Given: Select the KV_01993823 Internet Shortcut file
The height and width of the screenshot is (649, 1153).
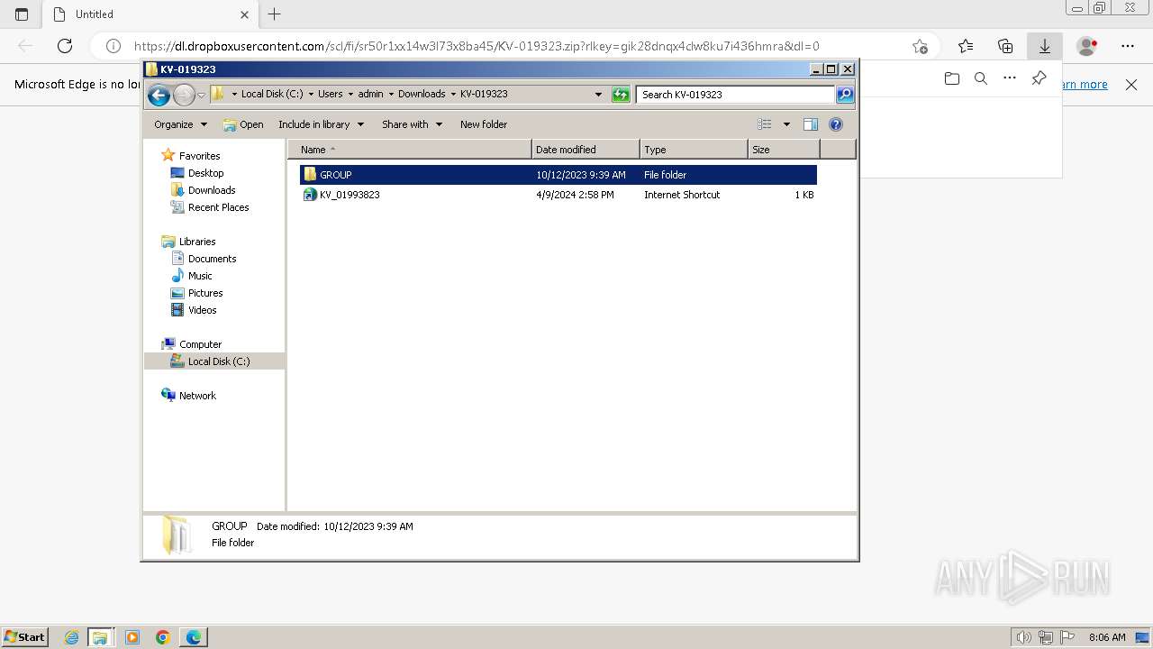Looking at the screenshot, I should click(x=558, y=195).
